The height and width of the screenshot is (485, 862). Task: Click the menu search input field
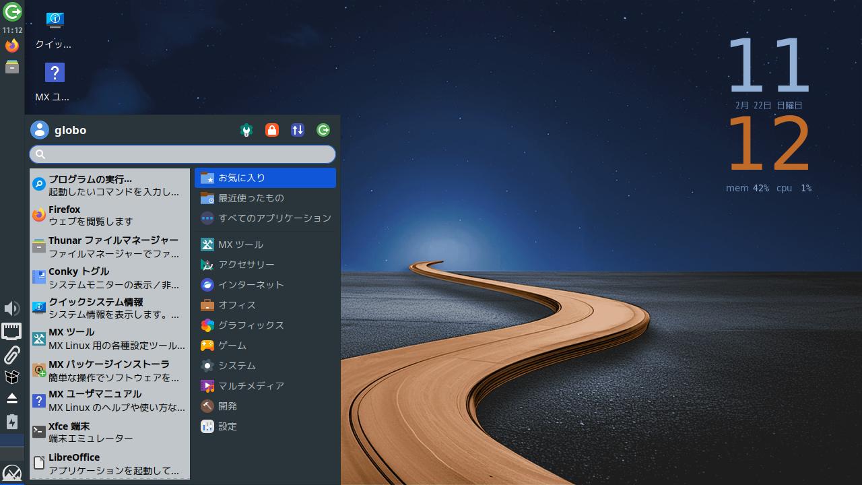[189, 154]
